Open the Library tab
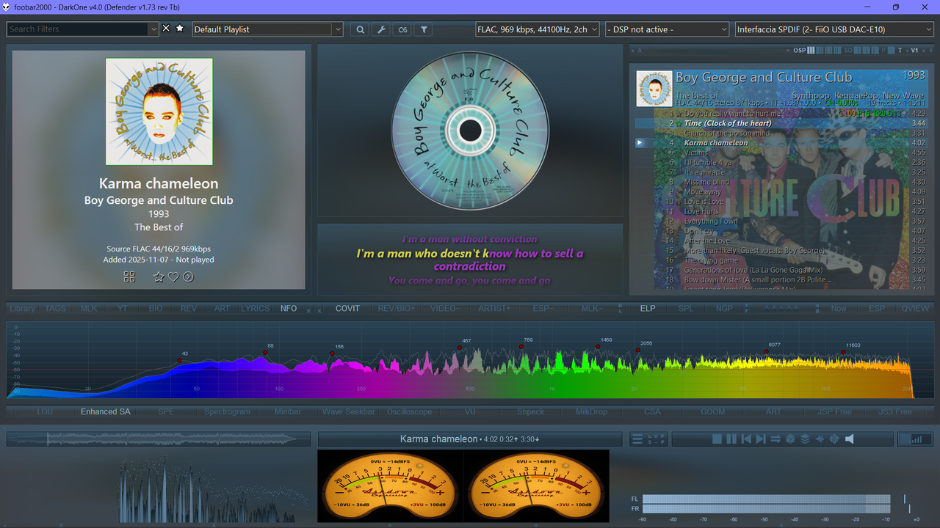This screenshot has width=940, height=528. click(22, 308)
